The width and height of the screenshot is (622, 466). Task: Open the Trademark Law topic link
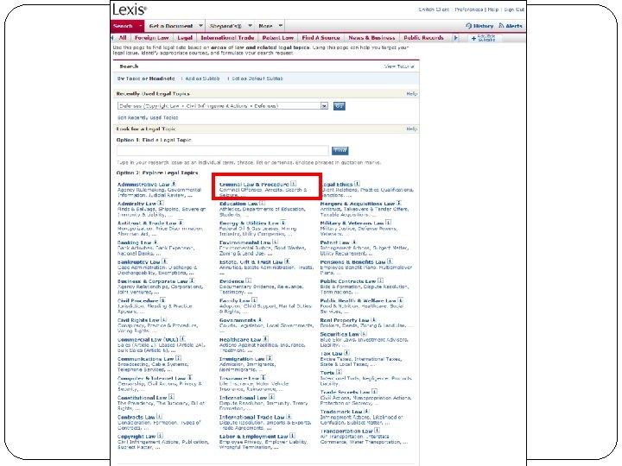(x=341, y=412)
